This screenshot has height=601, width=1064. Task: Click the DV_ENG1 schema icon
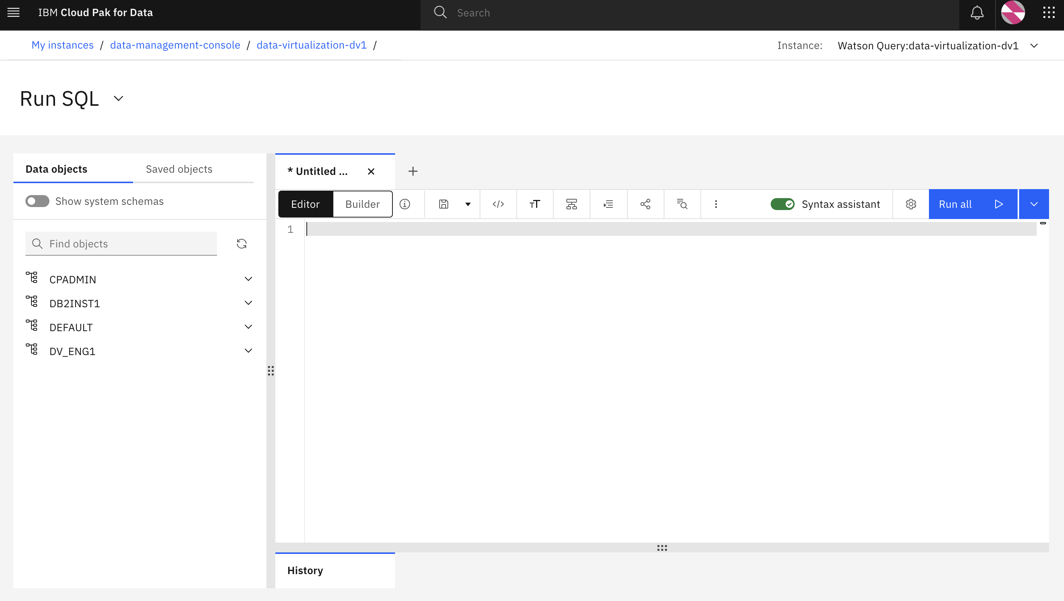pos(32,349)
